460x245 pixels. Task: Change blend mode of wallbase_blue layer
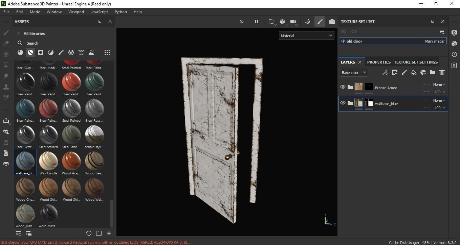click(x=439, y=100)
